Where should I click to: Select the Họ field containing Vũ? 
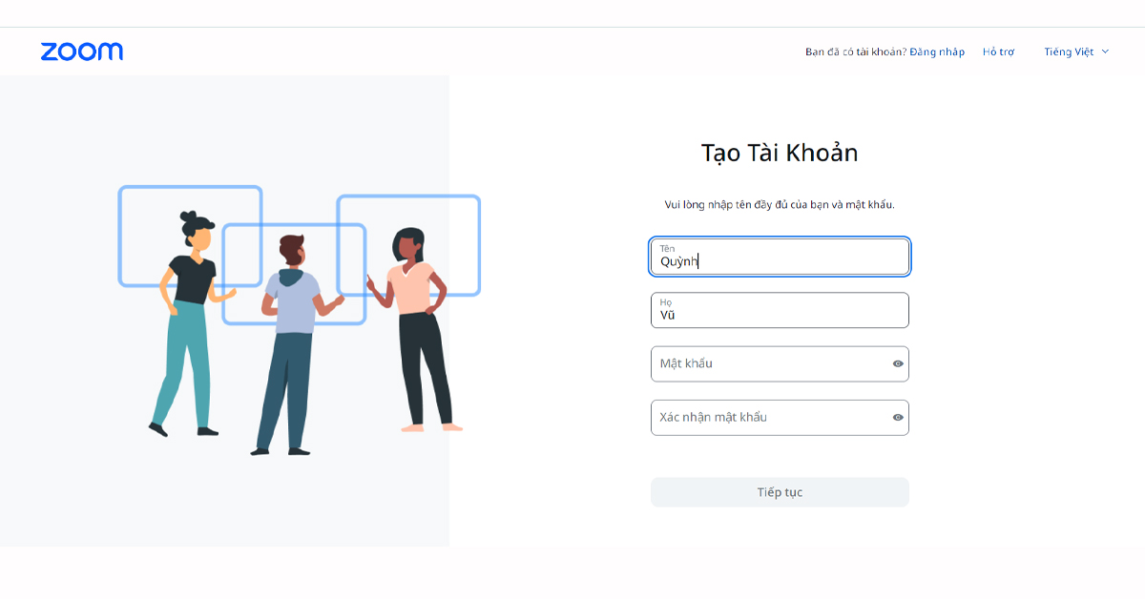click(780, 310)
